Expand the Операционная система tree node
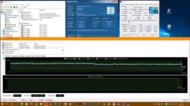Image resolution: width=190 pixels, height=106 pixels. 2,32
